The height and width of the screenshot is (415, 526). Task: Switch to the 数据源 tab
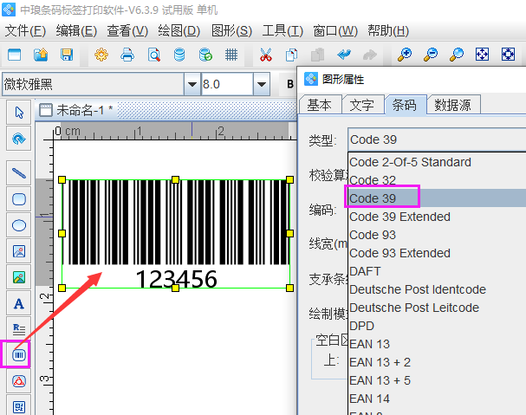452,105
